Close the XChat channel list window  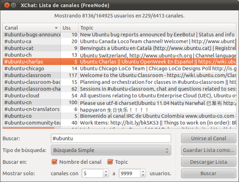tap(7, 5)
